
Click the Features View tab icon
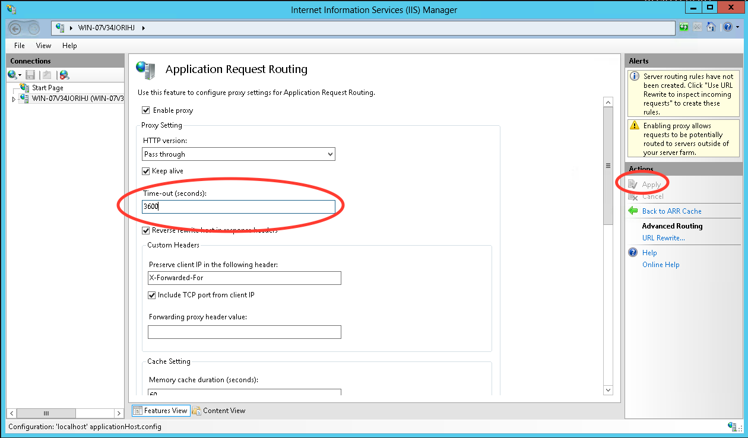click(x=138, y=411)
